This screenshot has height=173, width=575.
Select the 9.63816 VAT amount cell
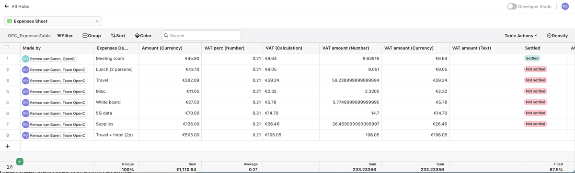(350, 58)
